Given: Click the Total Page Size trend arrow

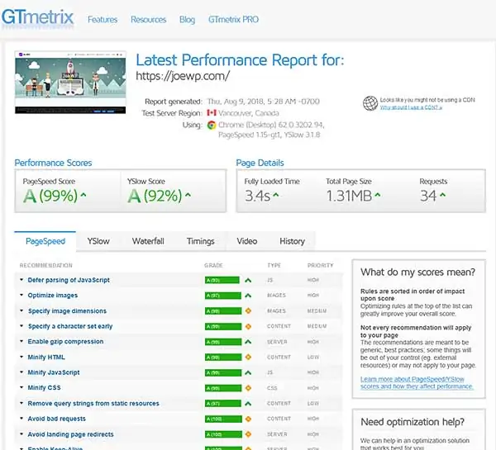Looking at the screenshot, I should (378, 195).
